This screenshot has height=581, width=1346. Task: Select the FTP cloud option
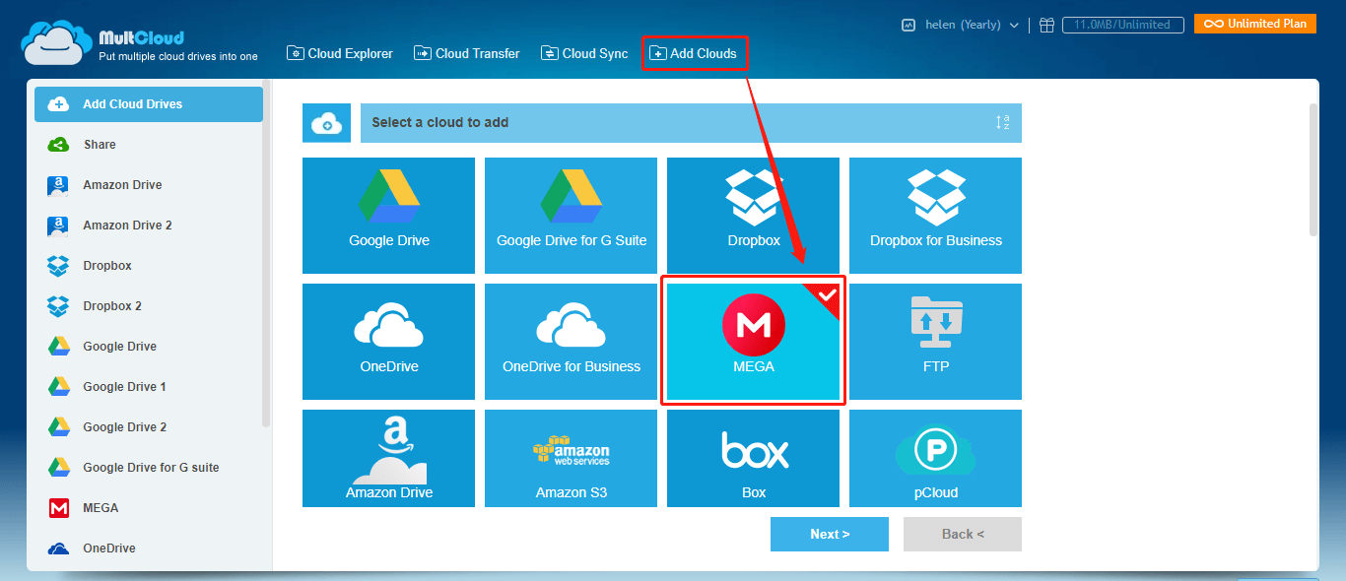point(934,342)
